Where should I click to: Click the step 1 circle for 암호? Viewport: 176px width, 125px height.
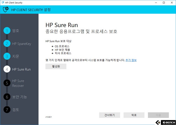[x=7, y=31]
